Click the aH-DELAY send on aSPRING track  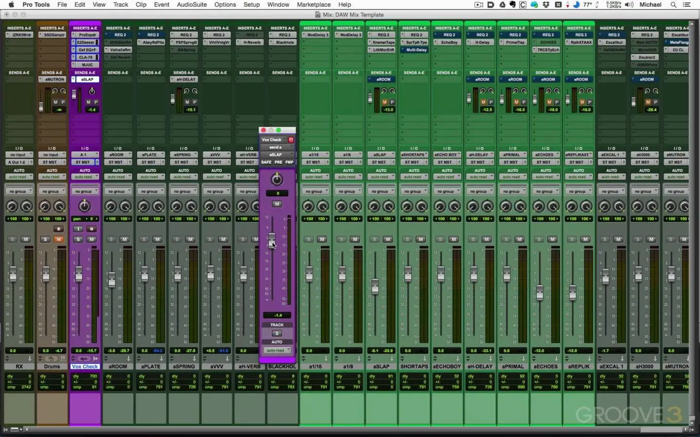tap(186, 79)
